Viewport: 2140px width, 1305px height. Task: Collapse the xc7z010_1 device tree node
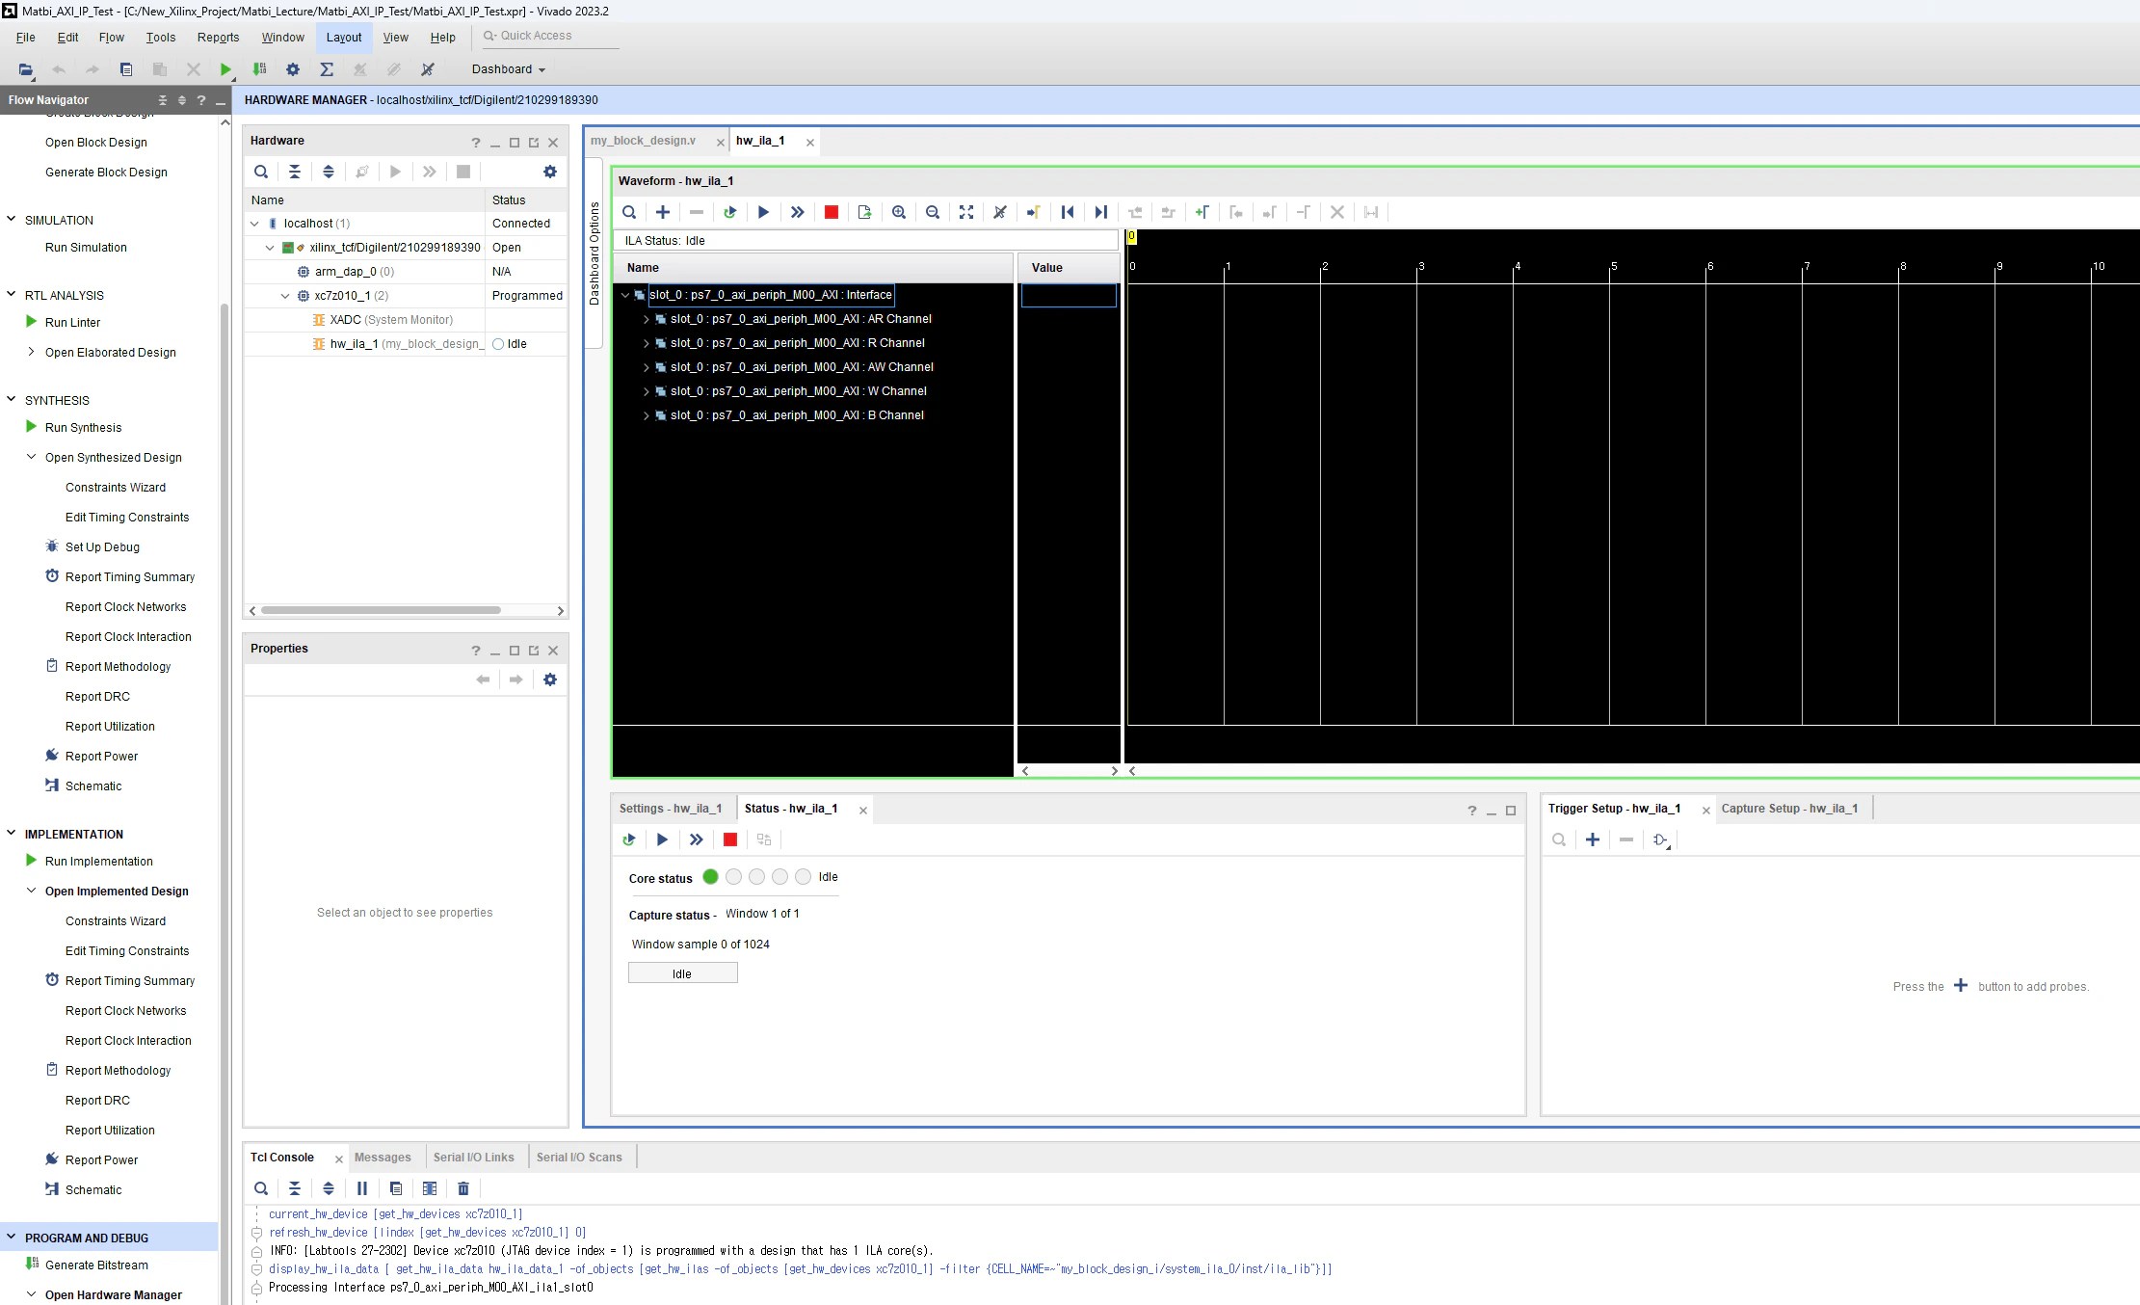click(285, 296)
